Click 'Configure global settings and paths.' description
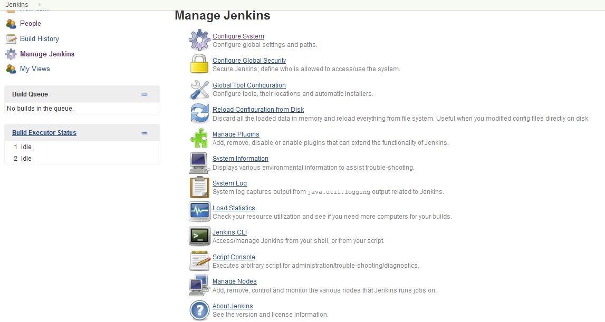605x322 pixels. [x=265, y=45]
